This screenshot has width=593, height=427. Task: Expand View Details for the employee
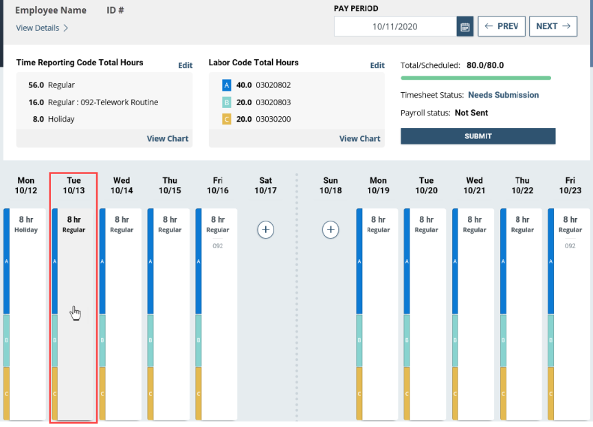pos(42,28)
